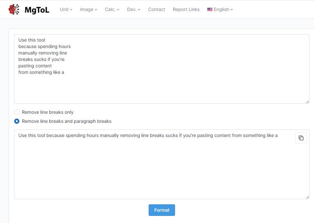The height and width of the screenshot is (223, 314).
Task: Click the resize grip of the output textarea
Action: click(307, 197)
